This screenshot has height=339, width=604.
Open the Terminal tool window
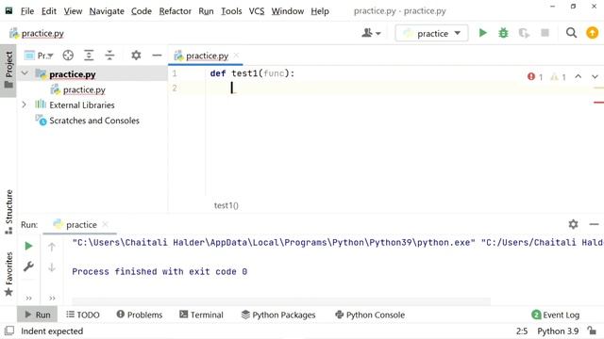pyautogui.click(x=201, y=315)
